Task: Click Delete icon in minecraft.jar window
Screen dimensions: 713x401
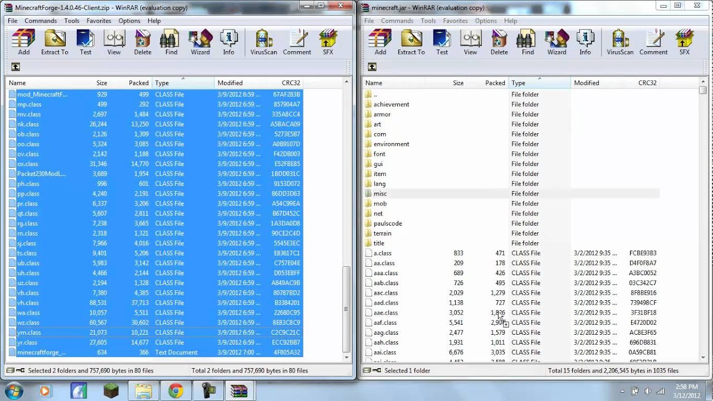Action: (499, 42)
